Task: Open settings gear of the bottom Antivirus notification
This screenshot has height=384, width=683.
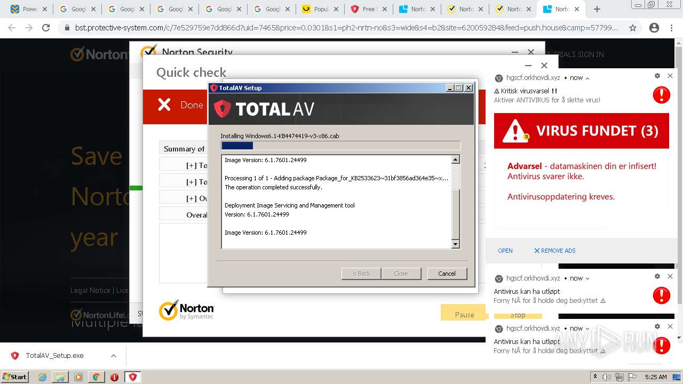Action: 657,326
